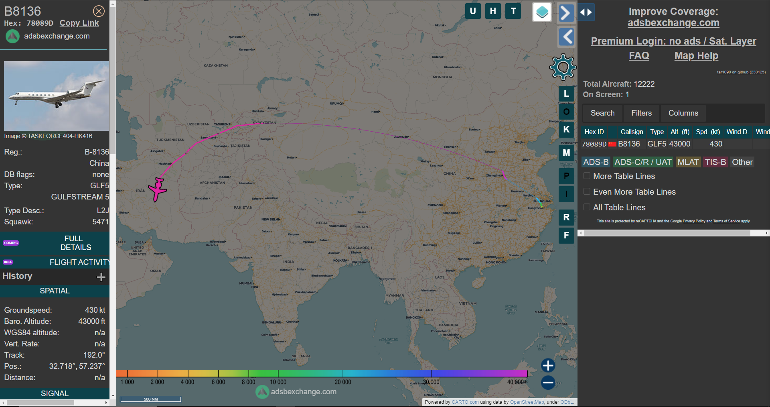
Task: Click the T map toggle button
Action: point(513,11)
